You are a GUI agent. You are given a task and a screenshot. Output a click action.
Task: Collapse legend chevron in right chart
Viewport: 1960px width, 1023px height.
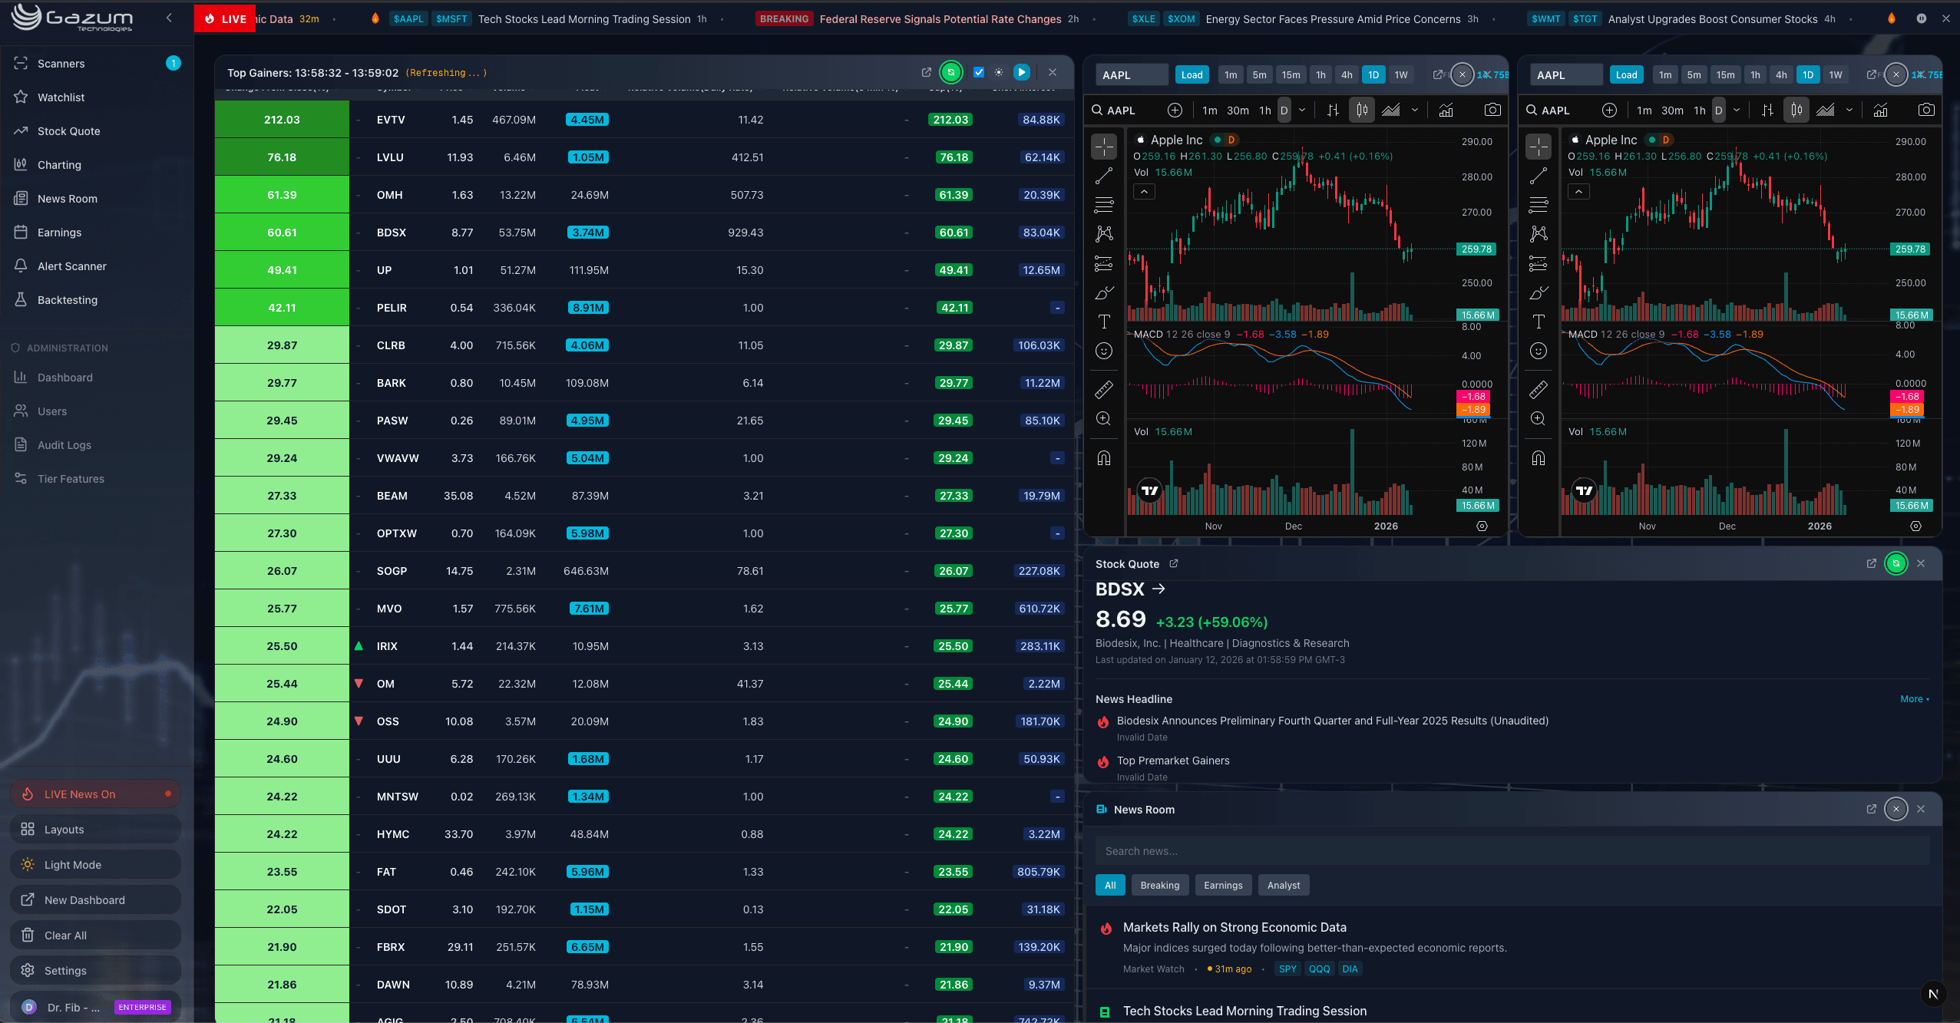(x=1578, y=191)
